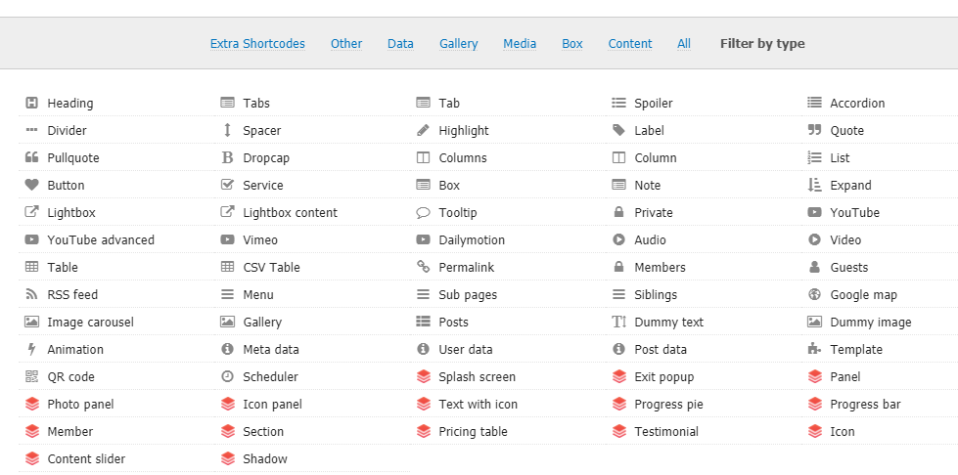Show All shortcode types
This screenshot has width=958, height=475.
coord(684,44)
